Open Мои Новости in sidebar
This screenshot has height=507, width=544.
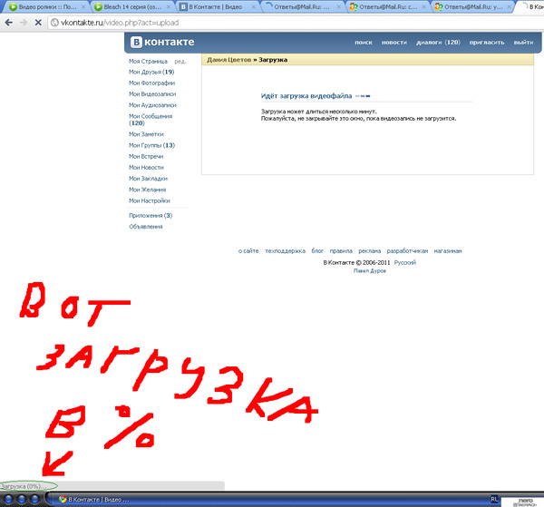tap(146, 168)
